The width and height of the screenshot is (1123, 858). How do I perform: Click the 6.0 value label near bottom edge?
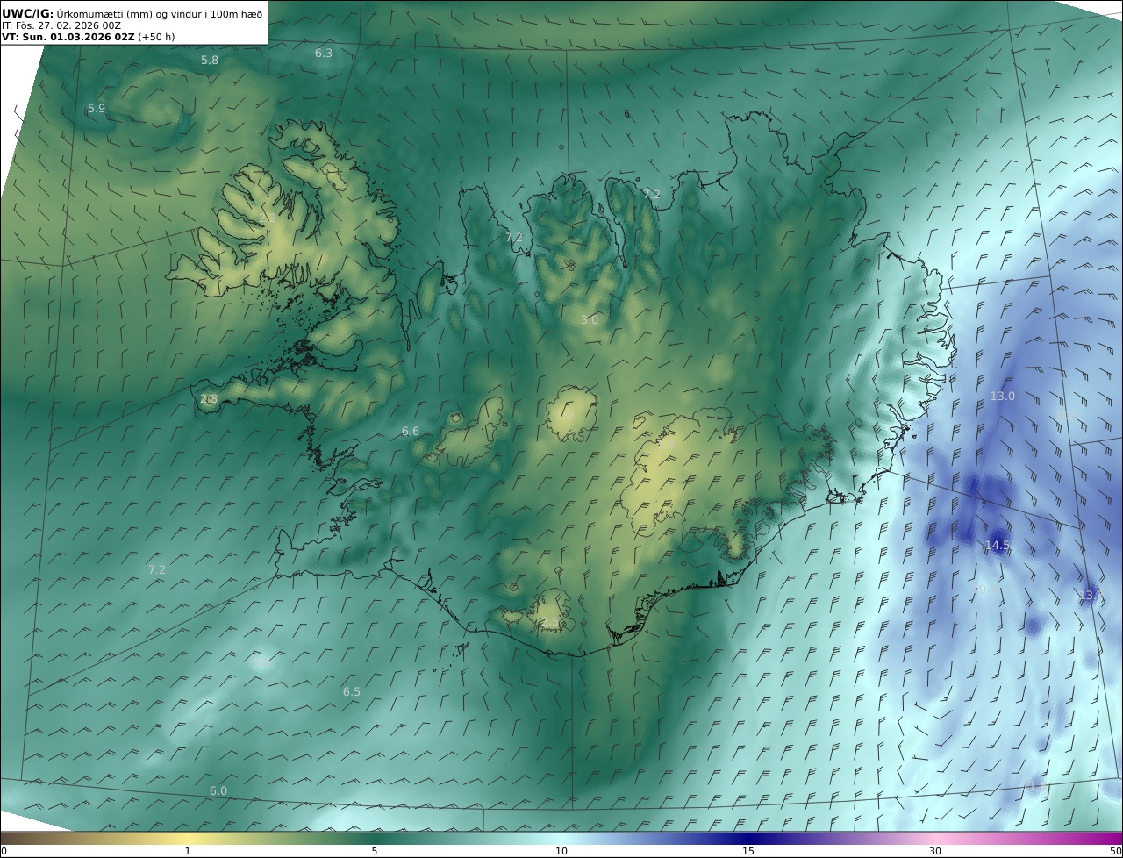[218, 791]
